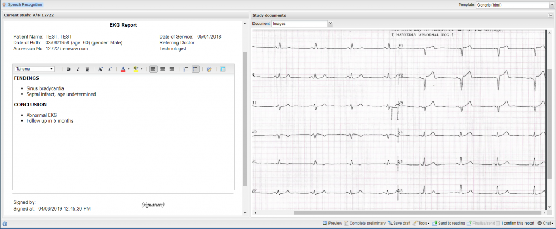Click the CONCLUSION heading
556x229 pixels.
click(30, 105)
